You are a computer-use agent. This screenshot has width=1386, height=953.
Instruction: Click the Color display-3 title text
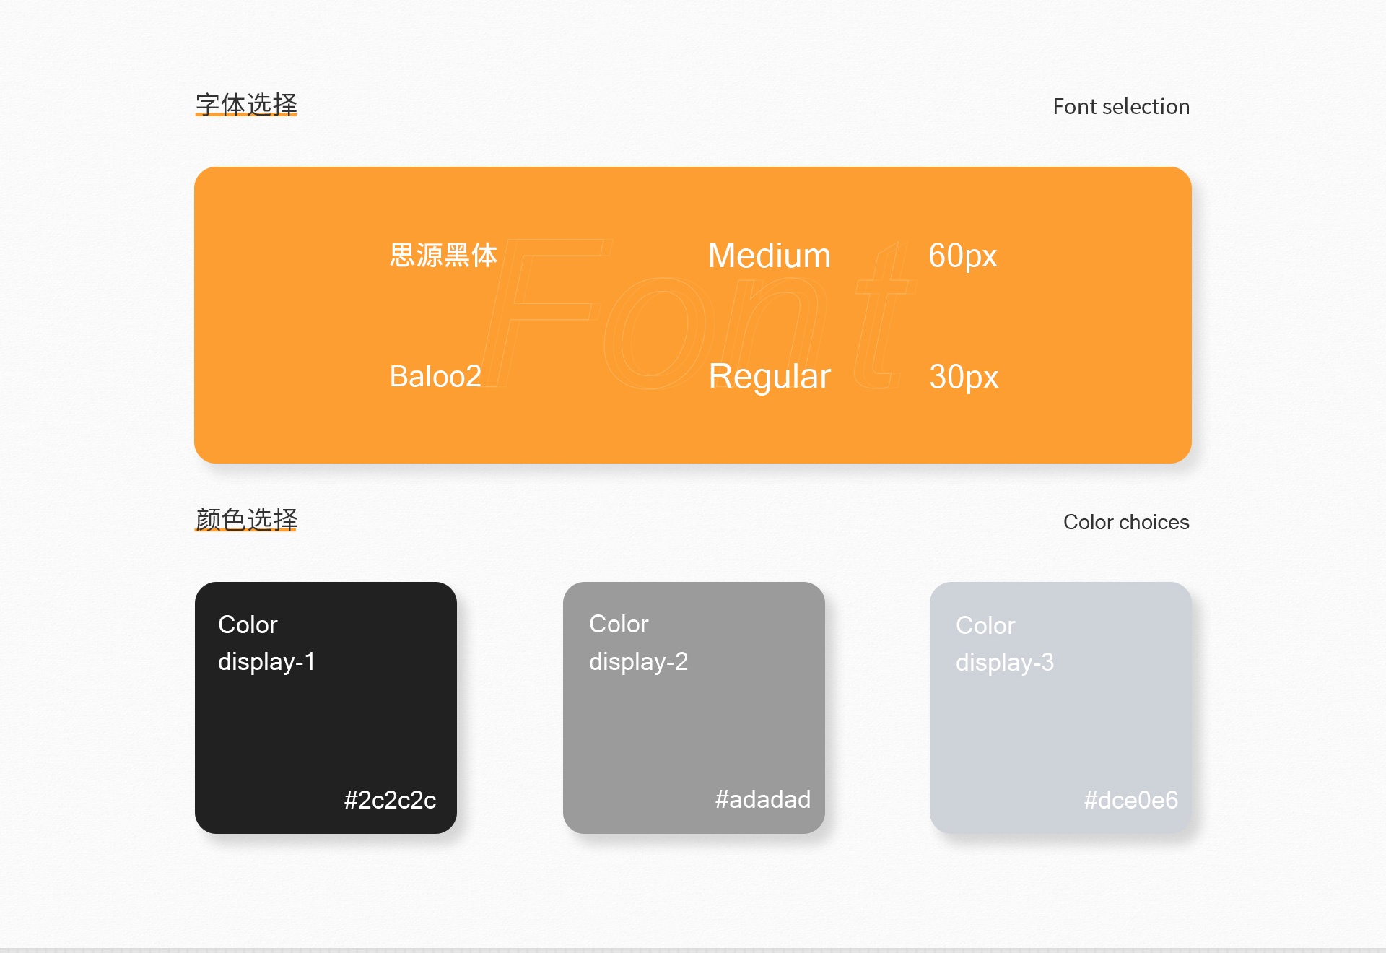[1004, 643]
